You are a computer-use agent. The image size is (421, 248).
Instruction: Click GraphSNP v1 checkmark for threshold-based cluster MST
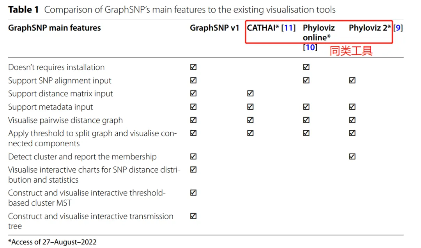pos(193,192)
